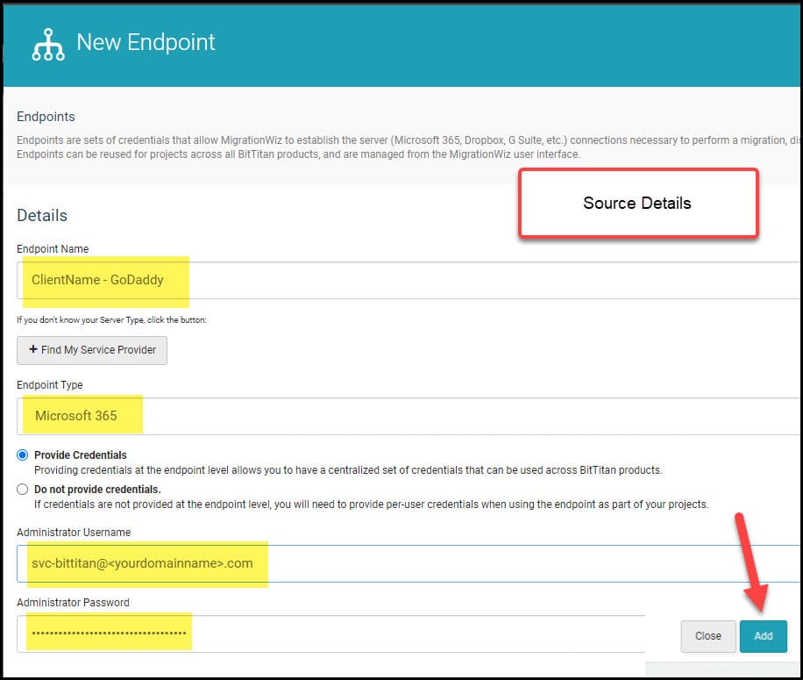
Task: Click the Endpoints section heading
Action: (46, 117)
